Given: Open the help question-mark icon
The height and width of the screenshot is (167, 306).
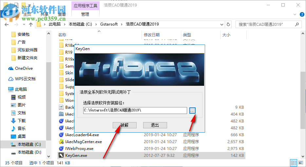Looking at the screenshot, I should 302,14.
